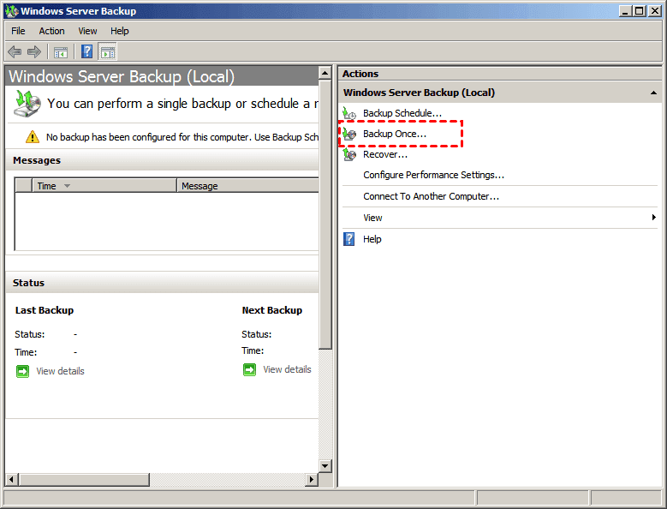Click the blank selector column header in Messages
This screenshot has width=667, height=509.
pyautogui.click(x=24, y=186)
